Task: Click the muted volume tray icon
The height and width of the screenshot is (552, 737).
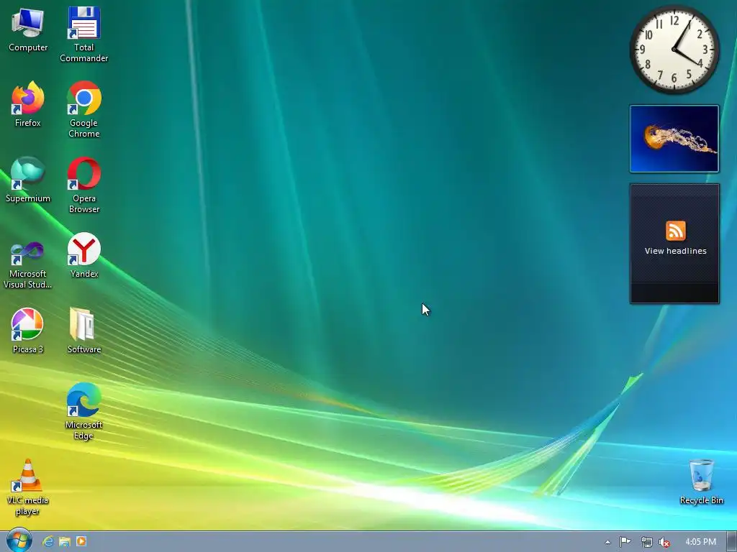Action: pos(664,542)
